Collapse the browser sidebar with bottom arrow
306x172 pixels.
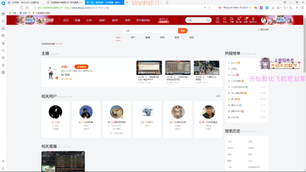click(x=3, y=168)
